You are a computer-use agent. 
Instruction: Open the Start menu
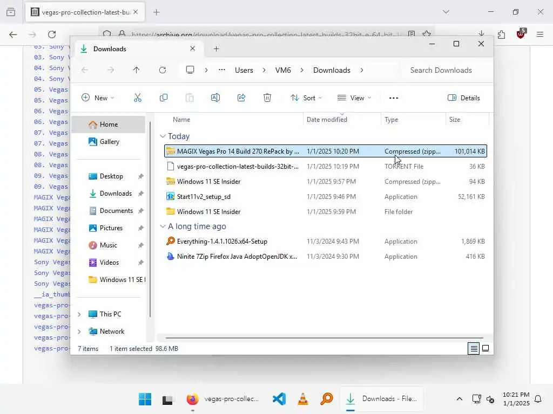(145, 399)
